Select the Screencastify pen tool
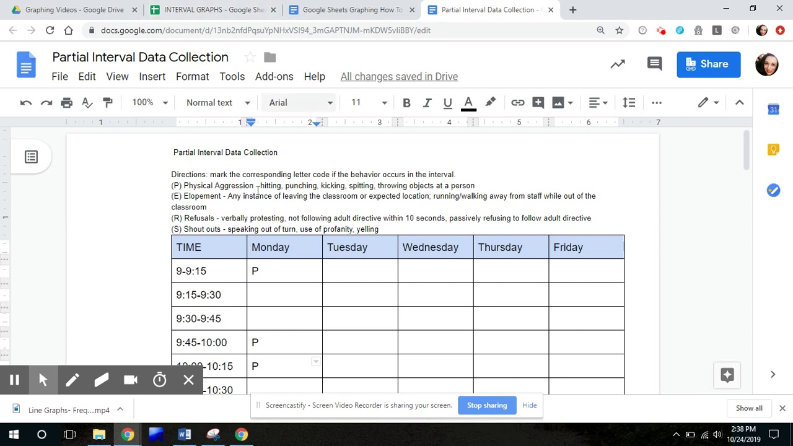 (x=72, y=380)
